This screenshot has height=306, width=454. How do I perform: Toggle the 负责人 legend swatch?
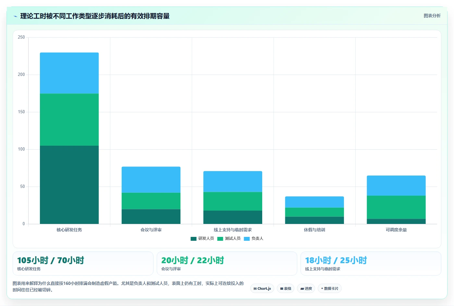247,239
